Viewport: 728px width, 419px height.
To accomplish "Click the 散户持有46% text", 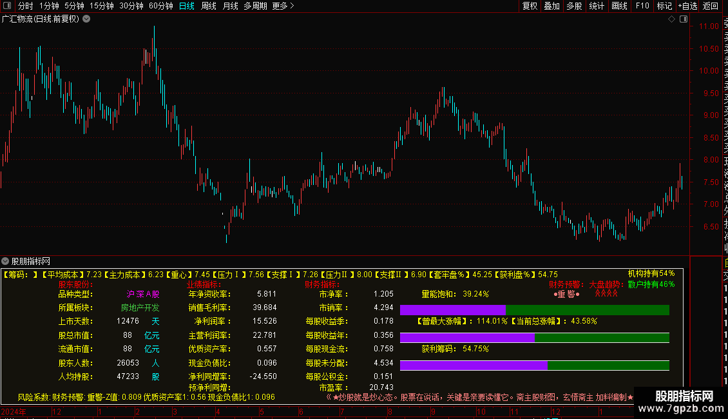I will click(x=651, y=284).
